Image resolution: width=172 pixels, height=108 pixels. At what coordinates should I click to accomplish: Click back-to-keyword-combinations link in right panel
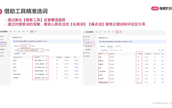click(104, 50)
